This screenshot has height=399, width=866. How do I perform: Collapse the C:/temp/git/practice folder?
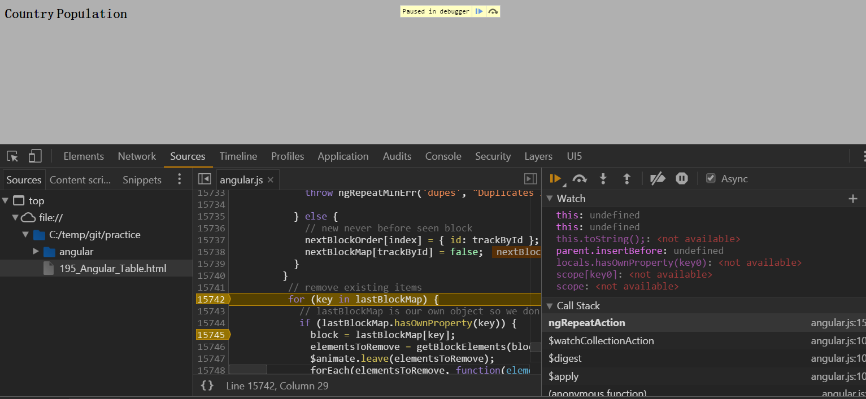coord(25,235)
